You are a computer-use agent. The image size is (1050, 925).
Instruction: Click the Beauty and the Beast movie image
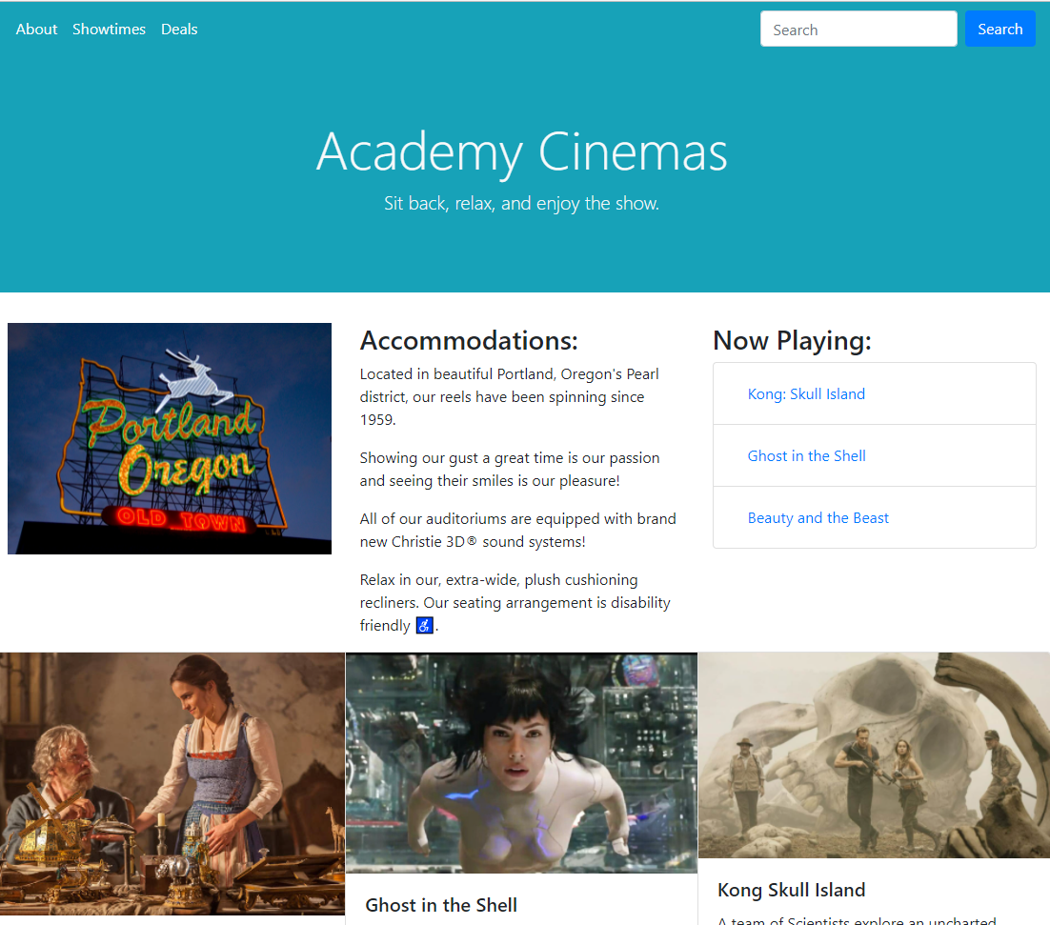172,789
